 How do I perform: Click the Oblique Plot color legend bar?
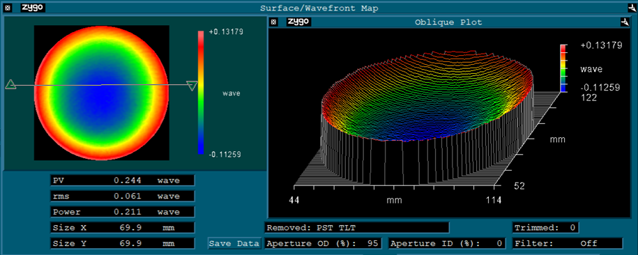[563, 68]
